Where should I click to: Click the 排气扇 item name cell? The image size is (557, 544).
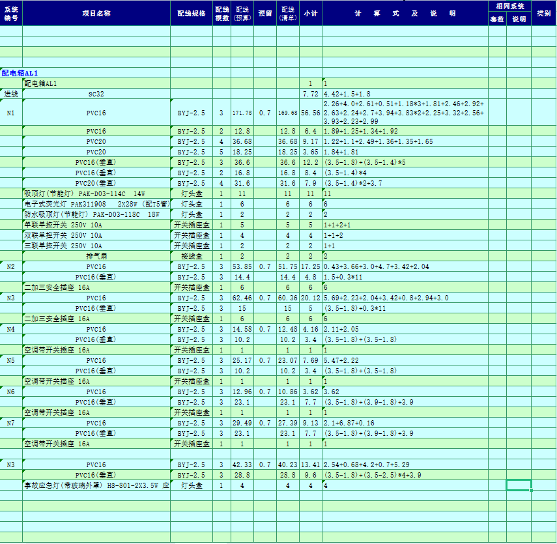(96, 256)
